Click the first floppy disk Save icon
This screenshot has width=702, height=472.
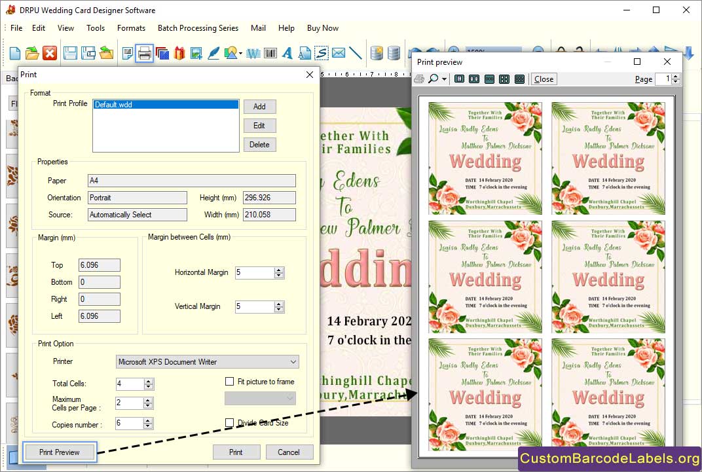click(x=70, y=53)
